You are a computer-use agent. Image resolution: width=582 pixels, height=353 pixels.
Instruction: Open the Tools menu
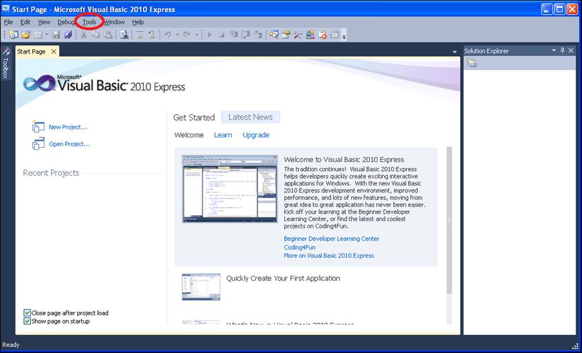coord(89,22)
